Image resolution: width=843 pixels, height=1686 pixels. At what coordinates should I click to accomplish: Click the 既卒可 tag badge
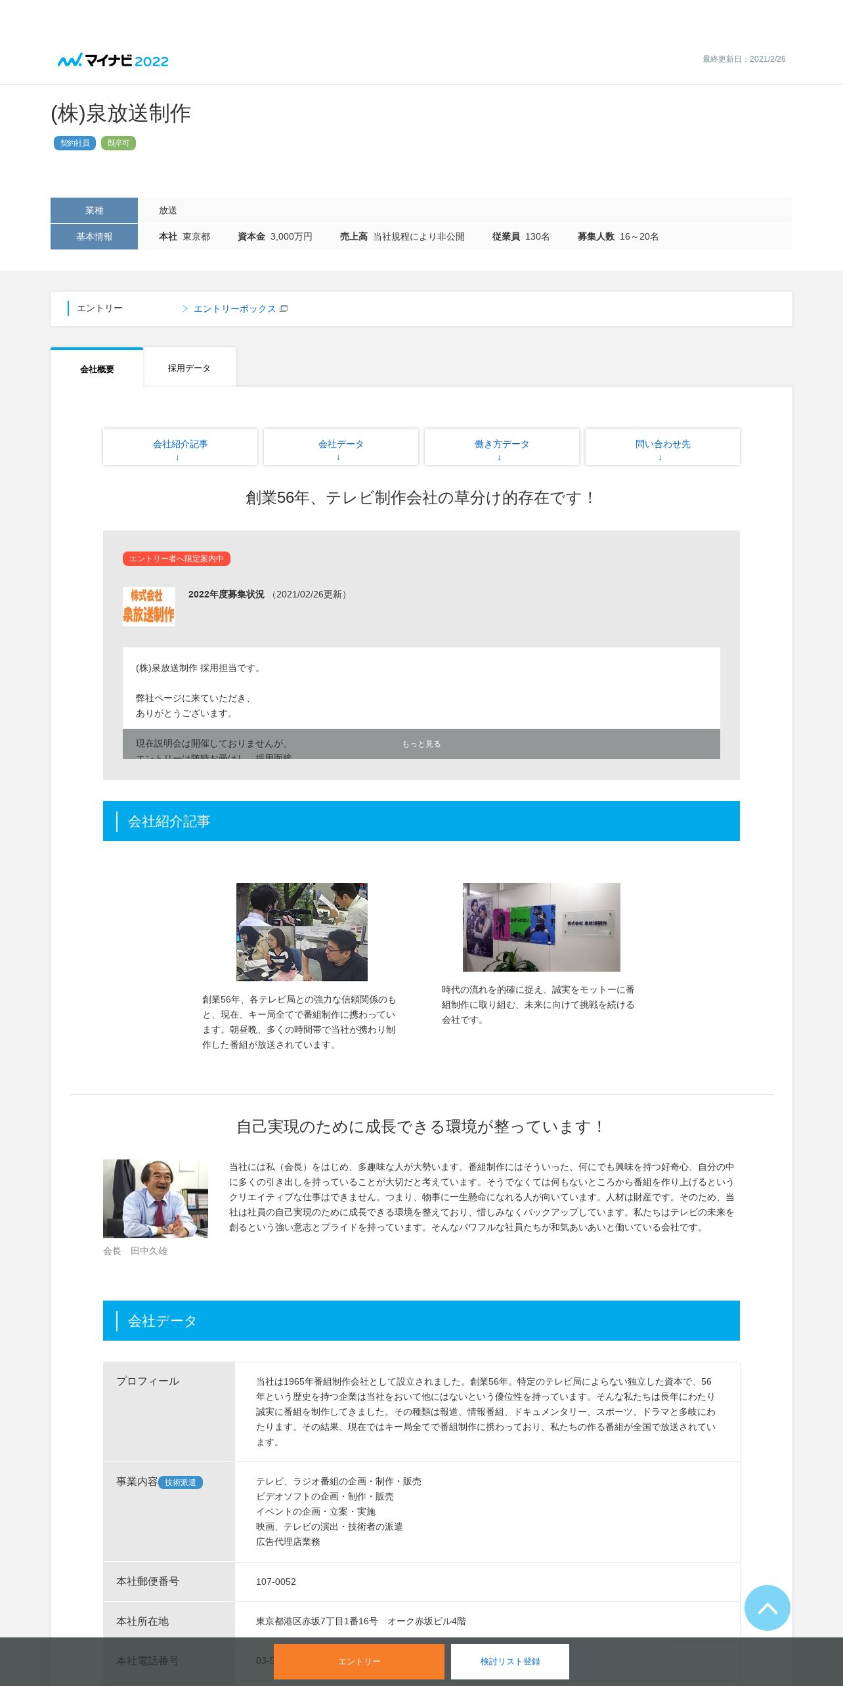point(118,143)
